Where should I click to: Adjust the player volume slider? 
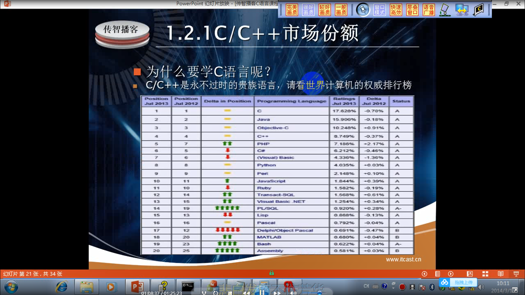point(320,293)
